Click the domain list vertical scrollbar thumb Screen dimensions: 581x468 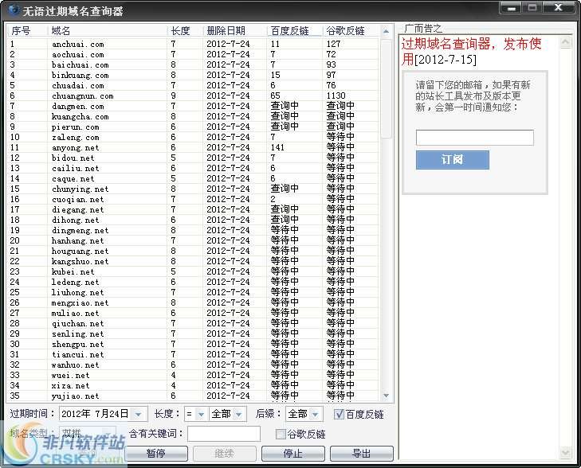click(x=386, y=88)
